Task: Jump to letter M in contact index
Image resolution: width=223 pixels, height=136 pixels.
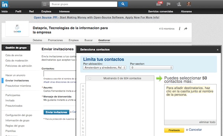Action: (83, 128)
